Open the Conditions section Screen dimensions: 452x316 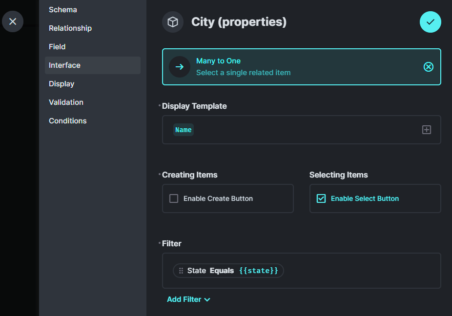point(93,121)
